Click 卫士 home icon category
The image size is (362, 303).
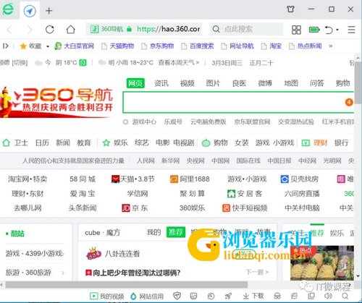(7, 142)
